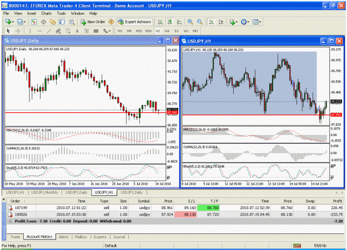Select the Fibonacci Retracement tool

[68, 31]
